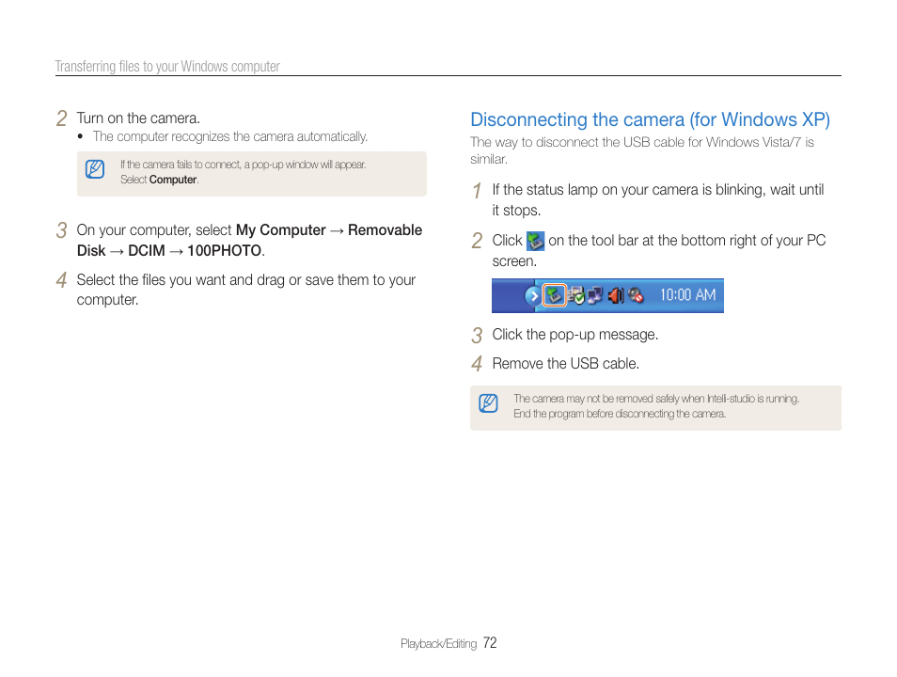Click the footer text 'Playback/Editing'

pyautogui.click(x=438, y=644)
